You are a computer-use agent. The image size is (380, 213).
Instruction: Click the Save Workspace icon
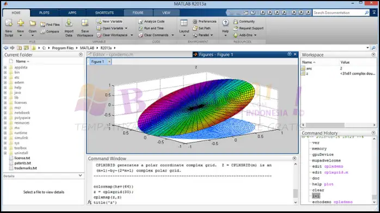point(85,23)
